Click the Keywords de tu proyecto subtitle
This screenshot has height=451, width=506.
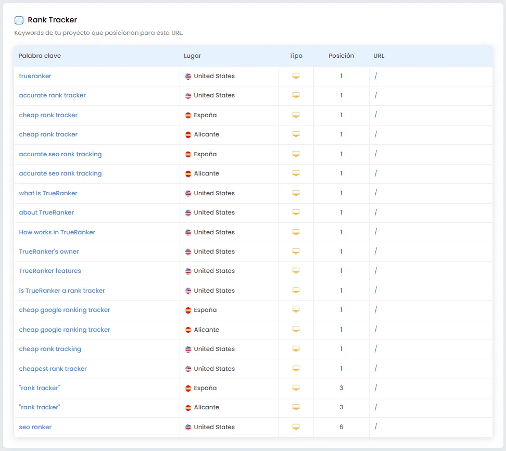[x=99, y=33]
